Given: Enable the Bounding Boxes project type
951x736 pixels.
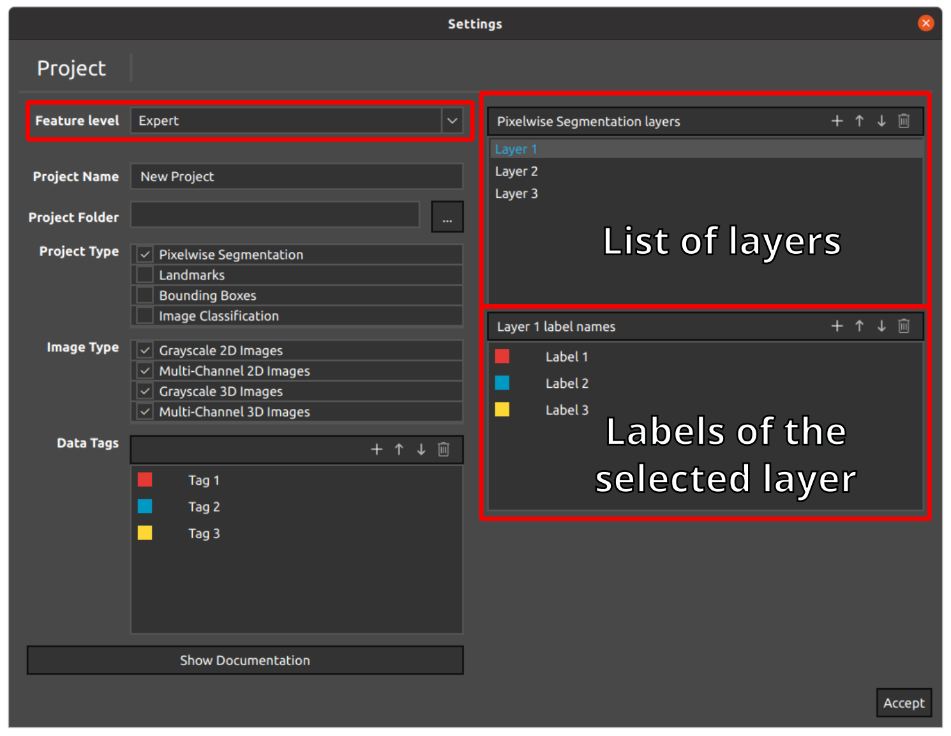Looking at the screenshot, I should click(146, 295).
